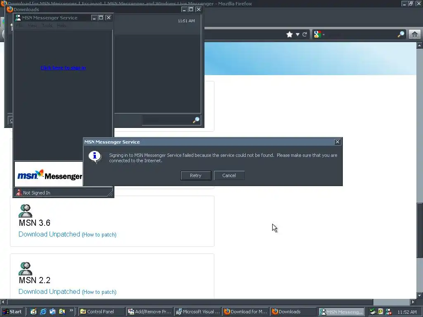Launch Internet Explorer from quick launch
This screenshot has height=317, width=423.
[43, 312]
